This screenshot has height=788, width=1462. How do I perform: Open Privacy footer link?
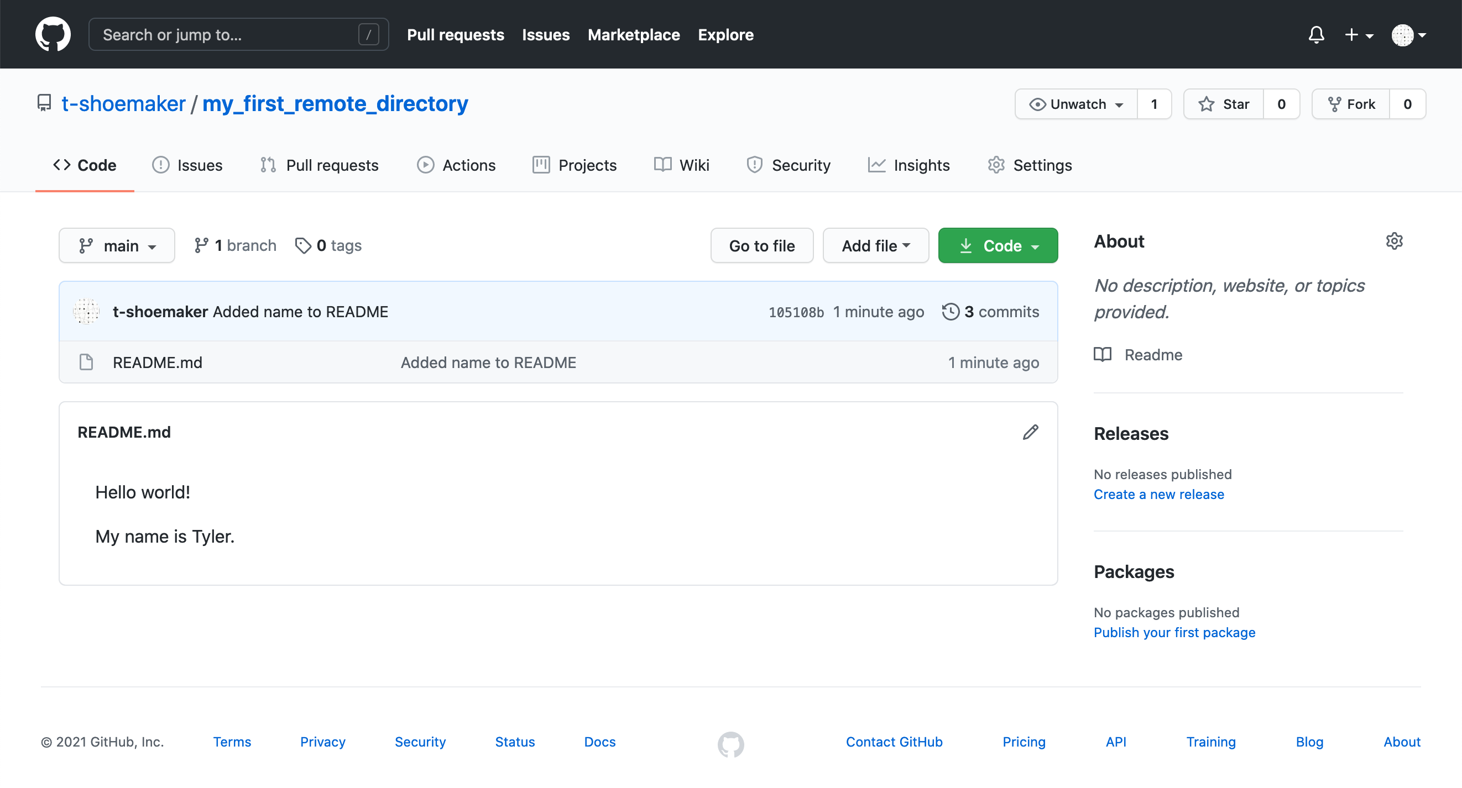(322, 742)
